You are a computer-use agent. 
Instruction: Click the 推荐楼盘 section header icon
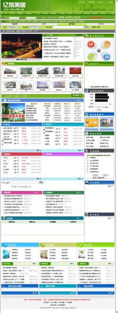4,64
